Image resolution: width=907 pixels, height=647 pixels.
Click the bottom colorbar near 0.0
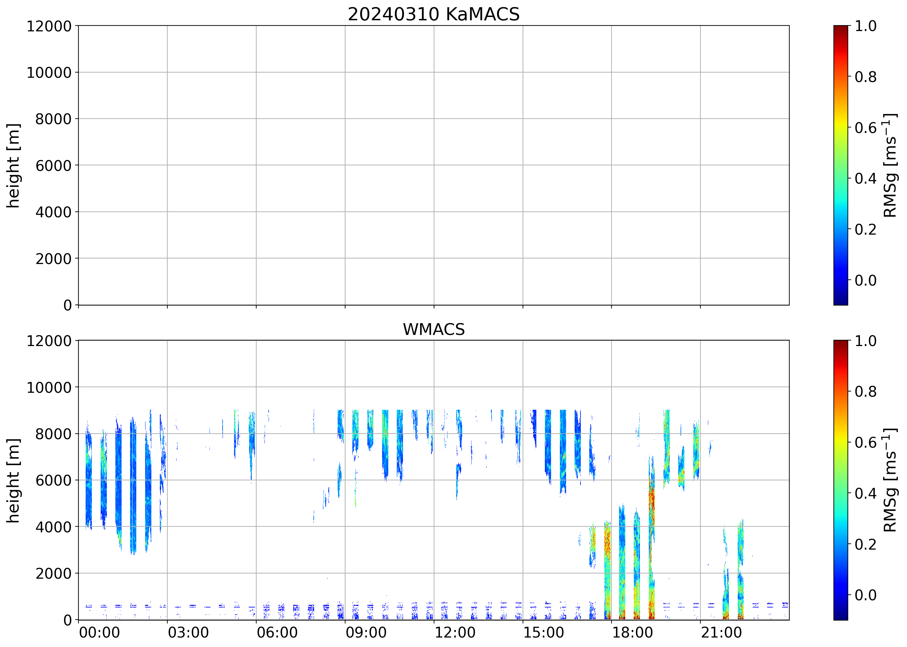coord(840,595)
